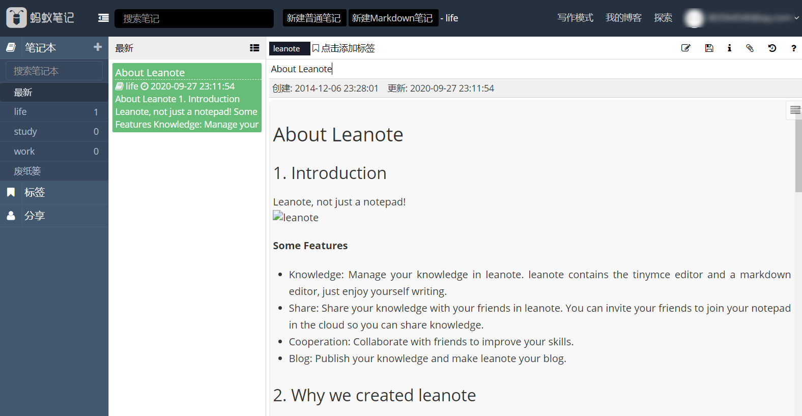Click the edit note pencil icon
Image resolution: width=802 pixels, height=416 pixels.
(x=685, y=48)
